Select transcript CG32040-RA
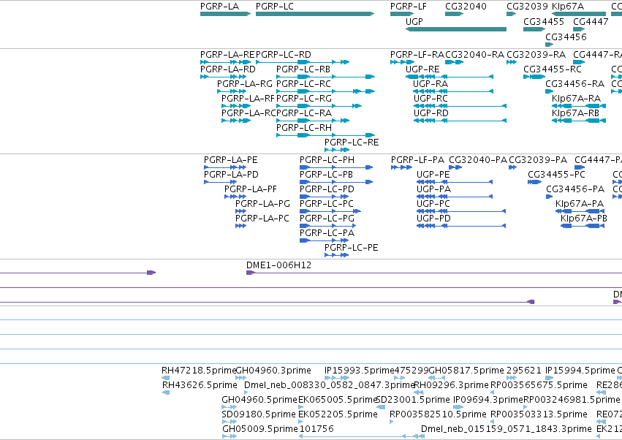 454,62
